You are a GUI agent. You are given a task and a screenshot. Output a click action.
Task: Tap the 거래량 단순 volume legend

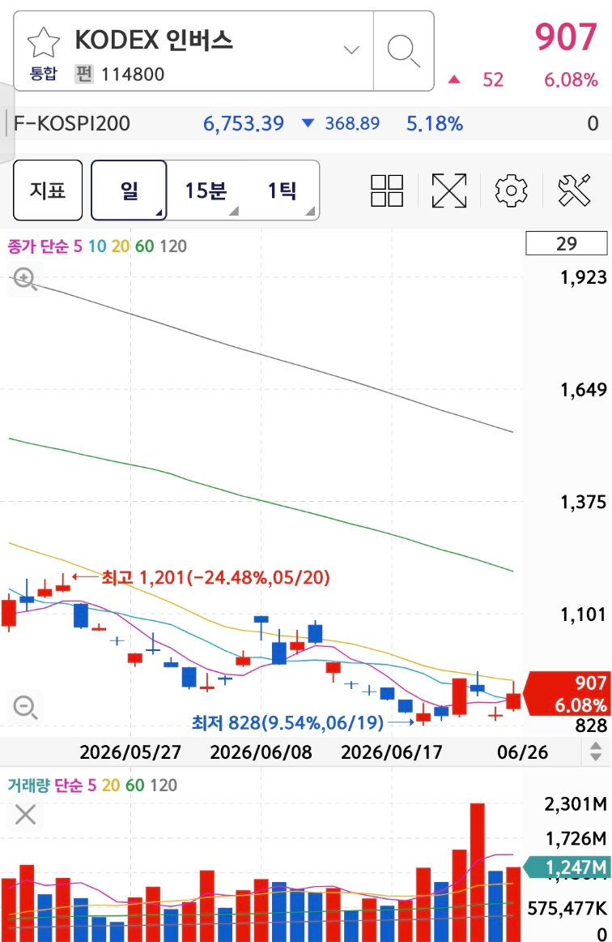(45, 786)
